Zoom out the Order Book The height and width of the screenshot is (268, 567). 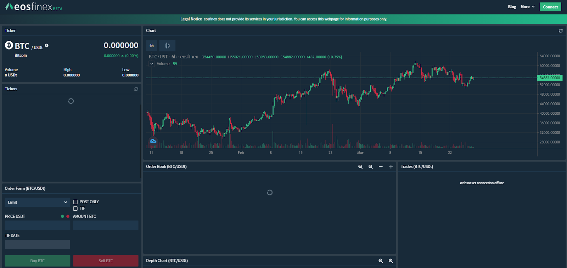click(360, 167)
